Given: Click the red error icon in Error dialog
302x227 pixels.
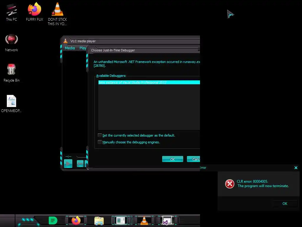Looking at the screenshot, I should pos(229,184).
